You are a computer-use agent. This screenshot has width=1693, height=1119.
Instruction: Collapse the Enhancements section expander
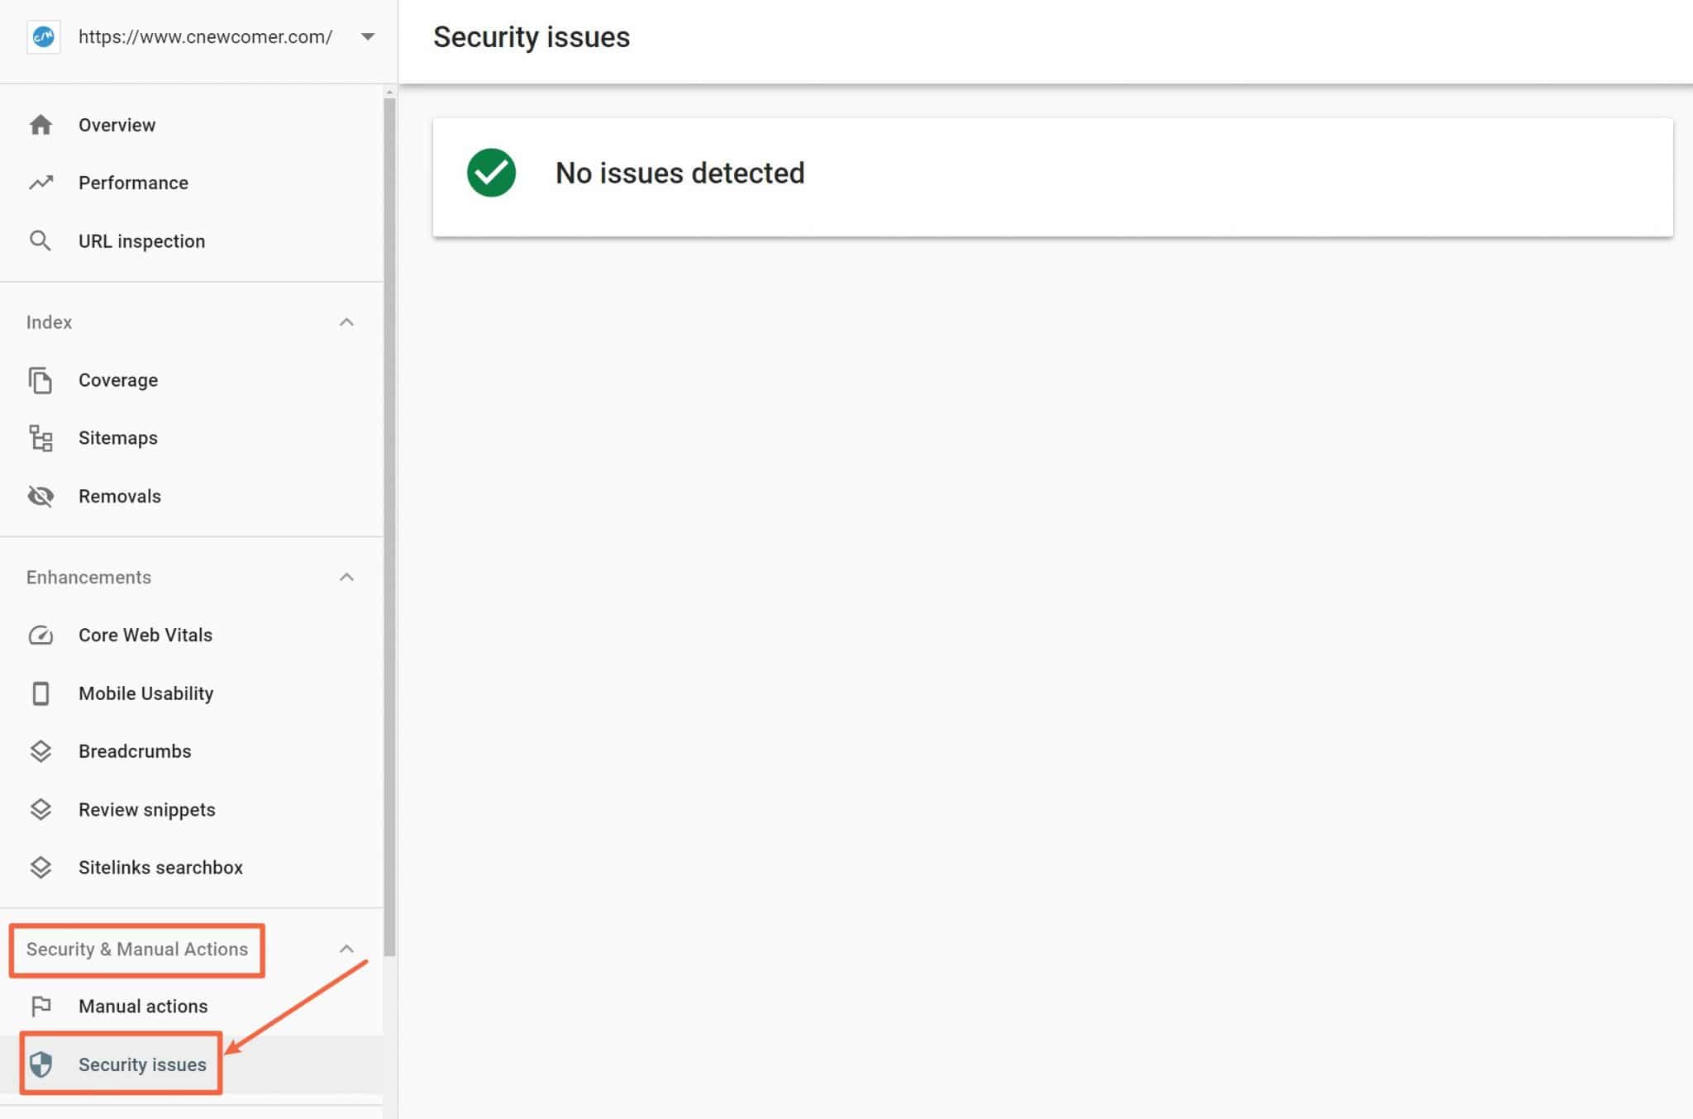(347, 576)
